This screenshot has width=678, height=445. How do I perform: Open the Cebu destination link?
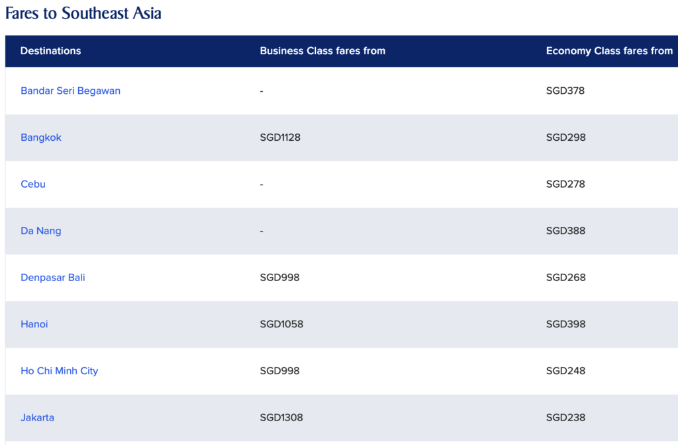click(x=33, y=184)
